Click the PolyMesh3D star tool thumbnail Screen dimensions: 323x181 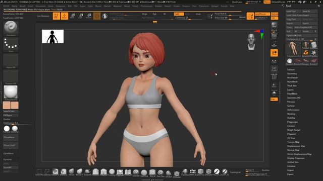tap(314, 53)
